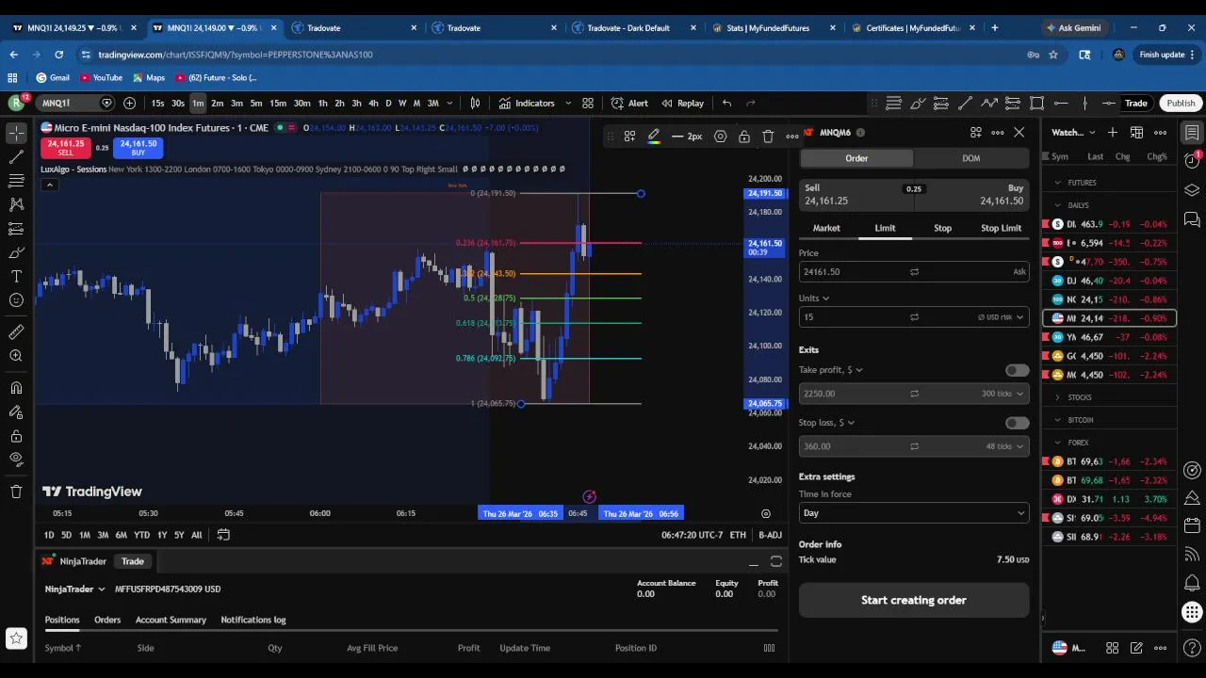1206x678 pixels.
Task: Expand the indicator favorites dropdown arrow
Action: tap(566, 103)
